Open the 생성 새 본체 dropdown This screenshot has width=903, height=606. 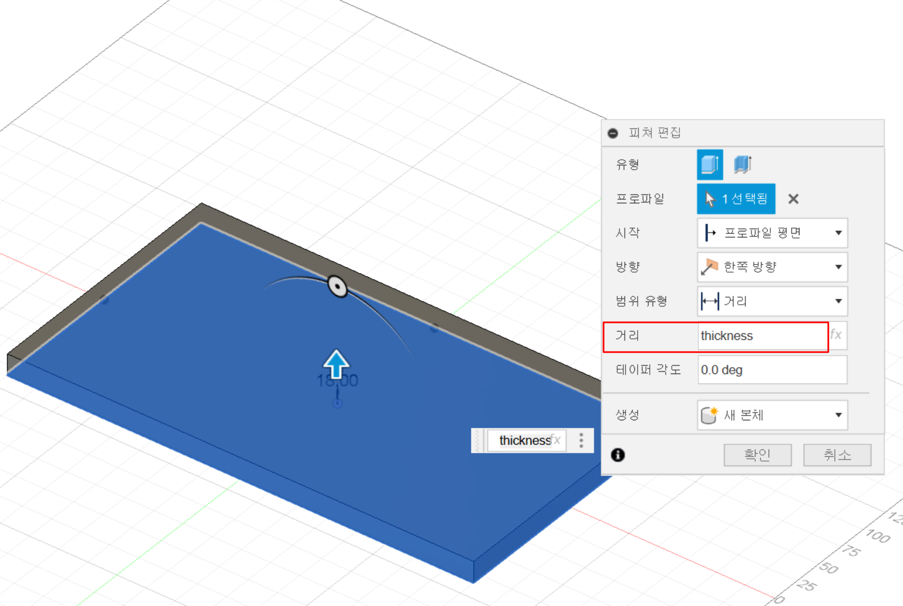tap(772, 415)
